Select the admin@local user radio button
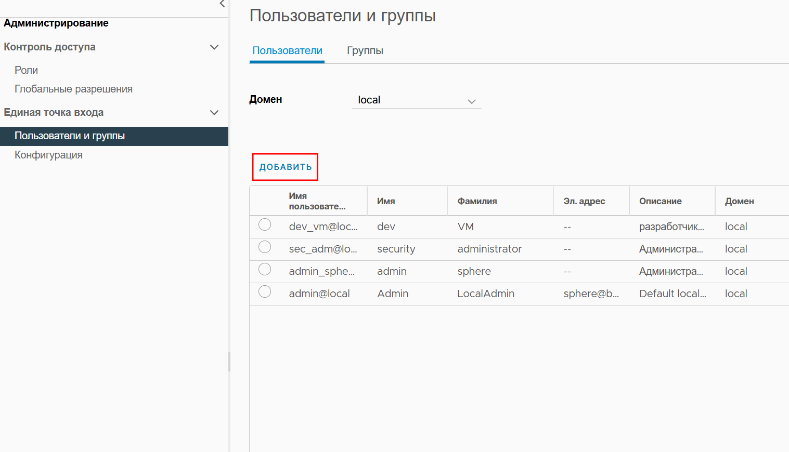Image resolution: width=789 pixels, height=452 pixels. [x=265, y=291]
